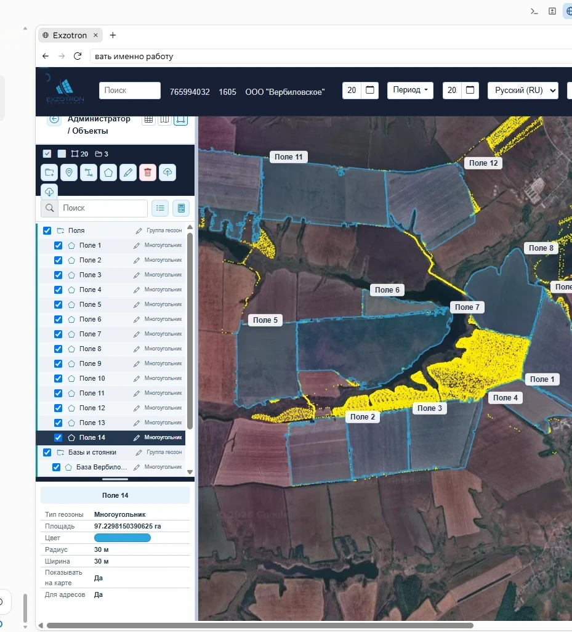Viewport: 572px width, 632px height.
Task: Select Поле 9 in the geozone list
Action: [111, 363]
